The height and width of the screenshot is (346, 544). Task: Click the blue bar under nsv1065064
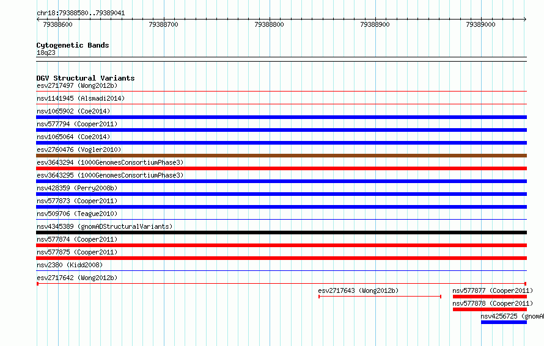pyautogui.click(x=281, y=143)
